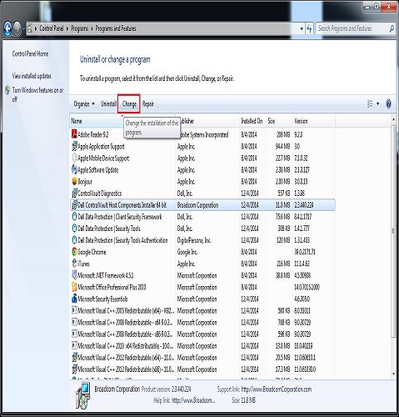Select Visual C++ 2008 Redistributable x64 row
This screenshot has width=399, height=417.
pos(202,322)
